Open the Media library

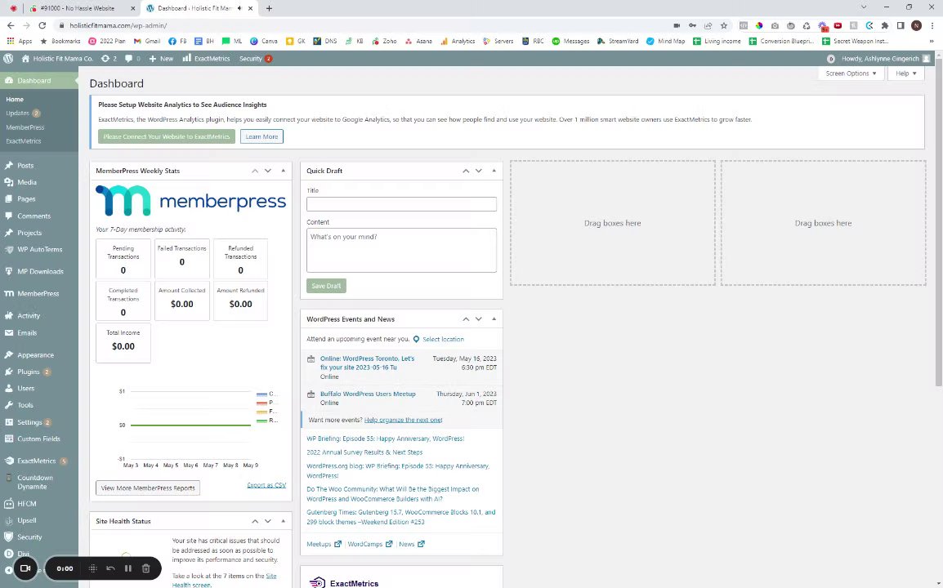[x=26, y=182]
